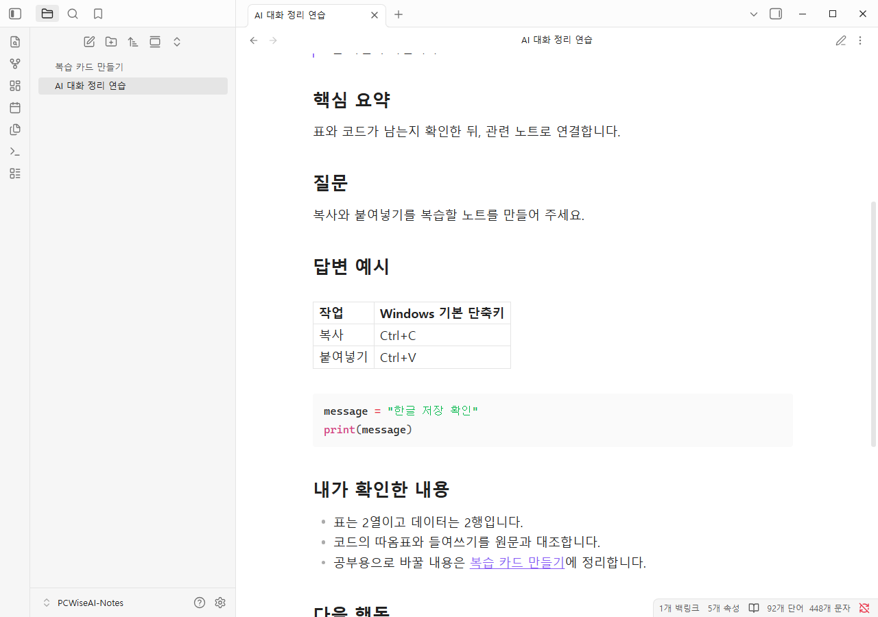Open settings with the gear icon
The image size is (878, 617).
[220, 603]
